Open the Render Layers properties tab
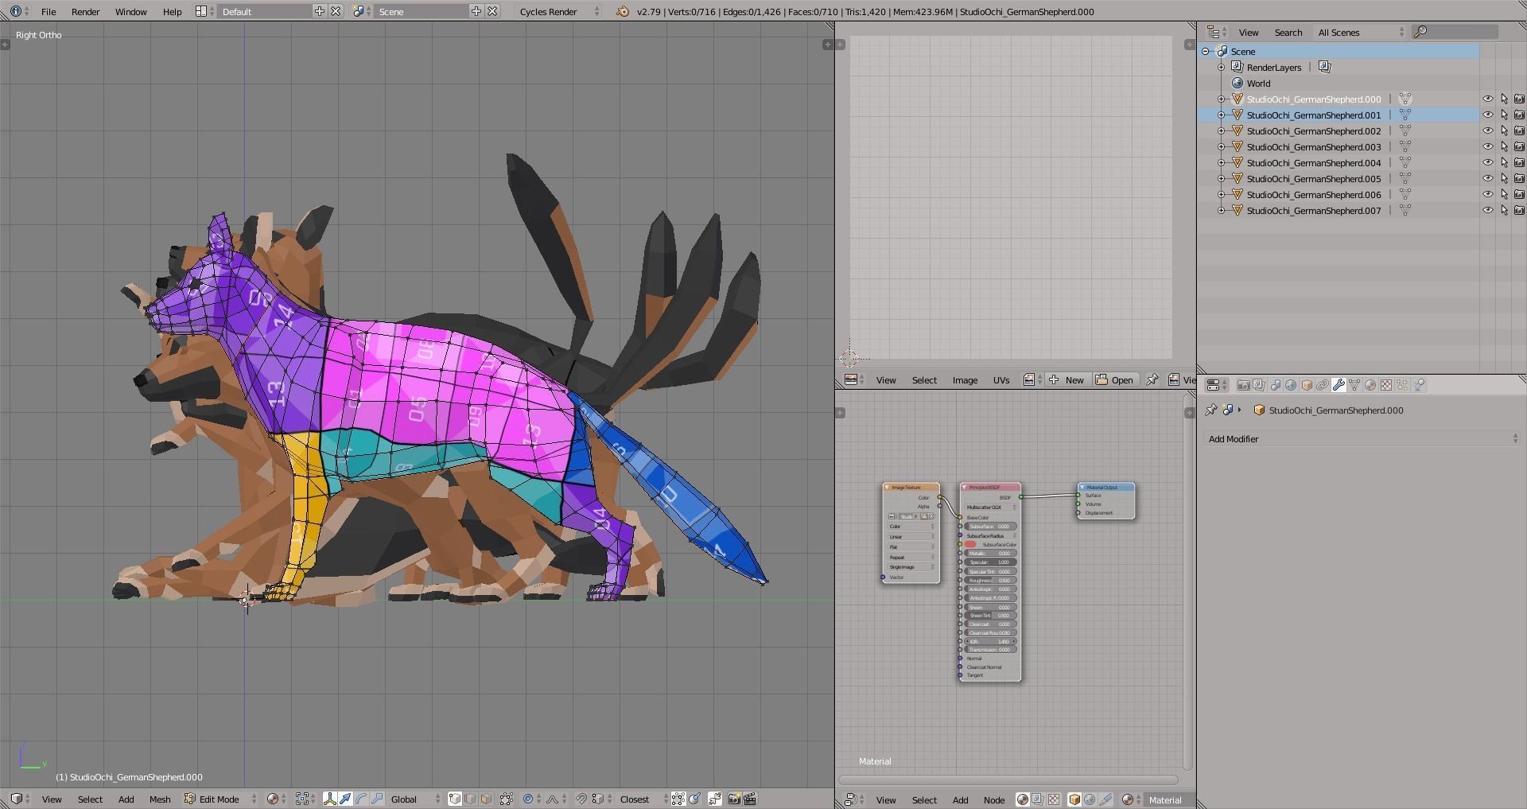Image resolution: width=1527 pixels, height=809 pixels. (x=1259, y=385)
